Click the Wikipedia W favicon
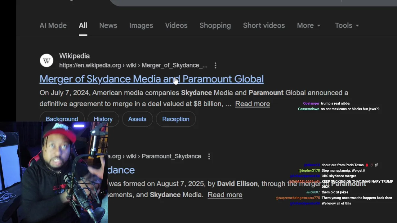This screenshot has width=397, height=223. pos(47,60)
